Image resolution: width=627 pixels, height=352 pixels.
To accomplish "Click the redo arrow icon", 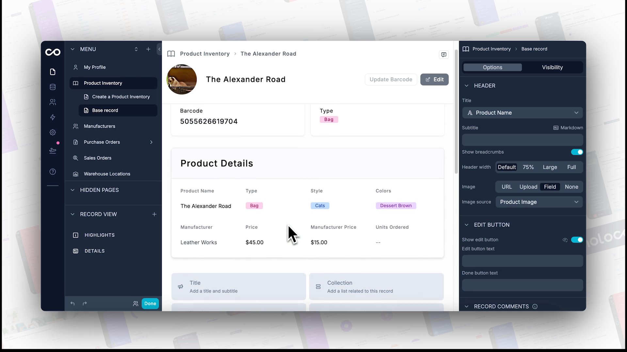I will (x=85, y=303).
